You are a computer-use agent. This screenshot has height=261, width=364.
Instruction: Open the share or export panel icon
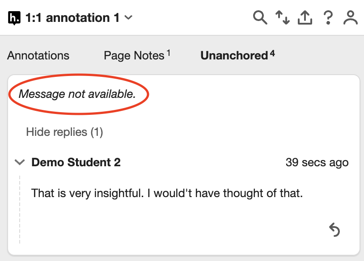pos(305,17)
